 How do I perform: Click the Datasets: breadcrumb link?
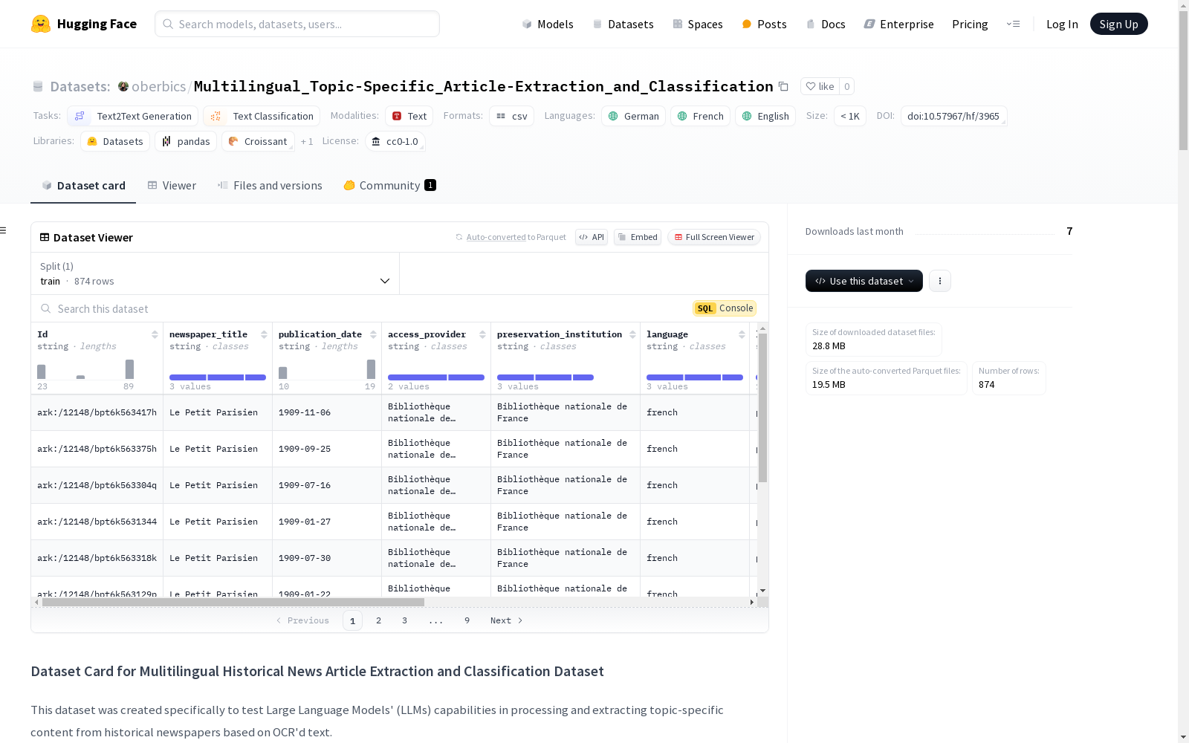click(80, 86)
